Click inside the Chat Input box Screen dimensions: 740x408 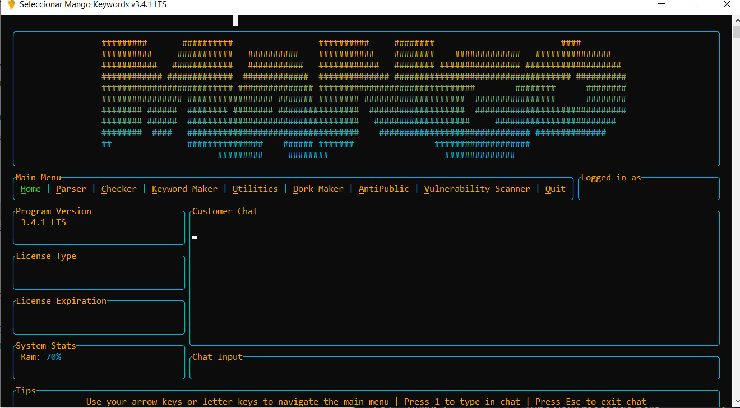click(454, 368)
